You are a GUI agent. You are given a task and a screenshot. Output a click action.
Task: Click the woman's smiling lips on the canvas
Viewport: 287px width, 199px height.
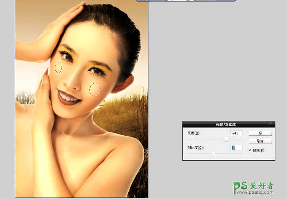[68, 98]
